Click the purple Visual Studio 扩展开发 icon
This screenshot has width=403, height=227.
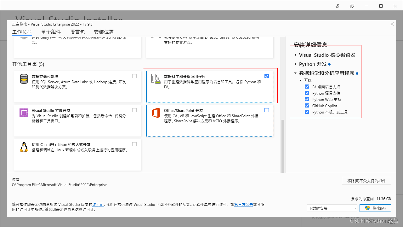pos(24,113)
